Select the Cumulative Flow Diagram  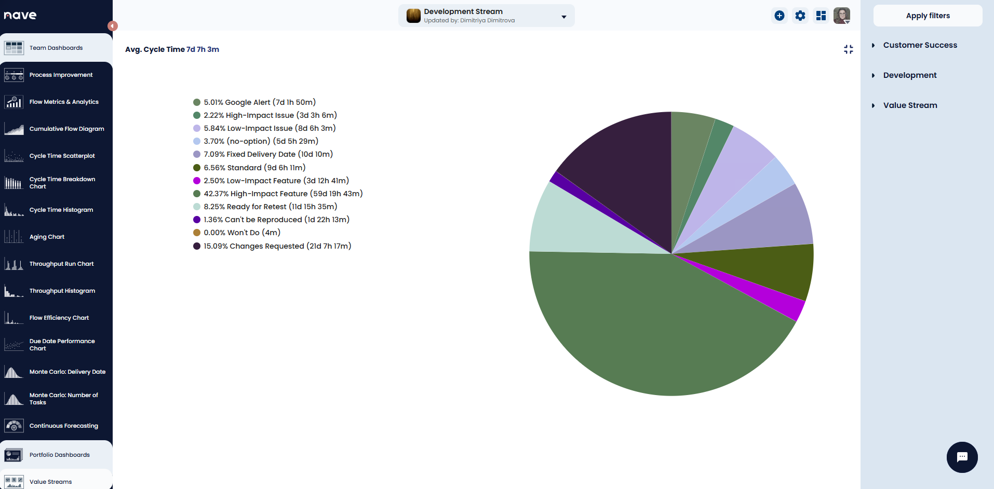[x=66, y=128]
